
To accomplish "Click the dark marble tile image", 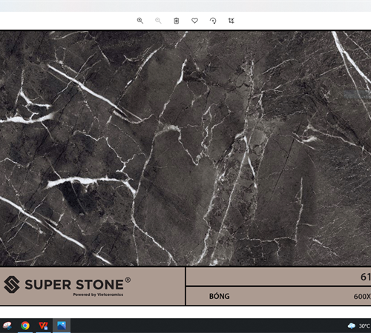I will pyautogui.click(x=185, y=148).
